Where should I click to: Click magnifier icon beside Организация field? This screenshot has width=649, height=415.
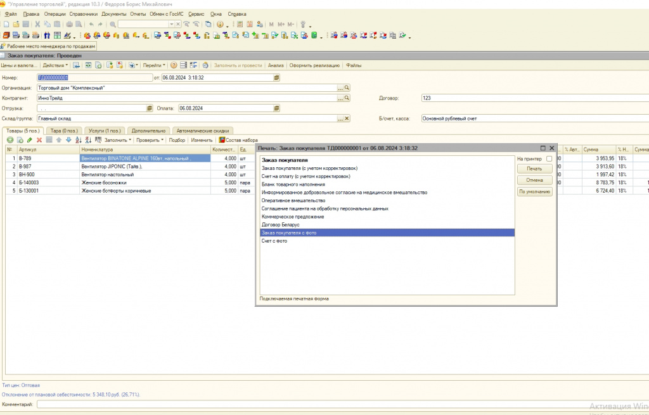tap(347, 88)
